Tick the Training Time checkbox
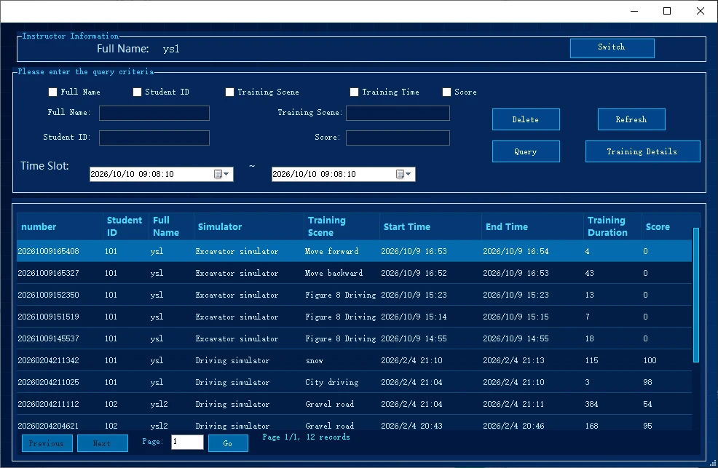 [354, 92]
